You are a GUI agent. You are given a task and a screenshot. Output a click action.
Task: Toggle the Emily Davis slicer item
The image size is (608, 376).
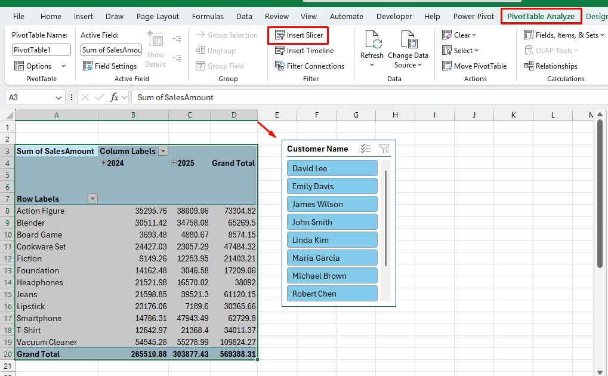332,186
